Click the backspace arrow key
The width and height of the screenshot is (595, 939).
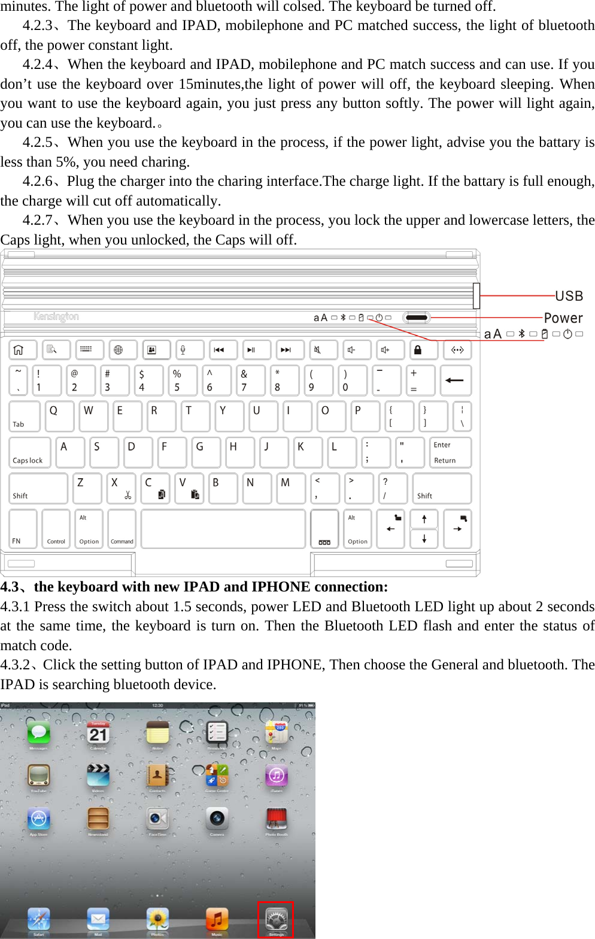point(456,381)
